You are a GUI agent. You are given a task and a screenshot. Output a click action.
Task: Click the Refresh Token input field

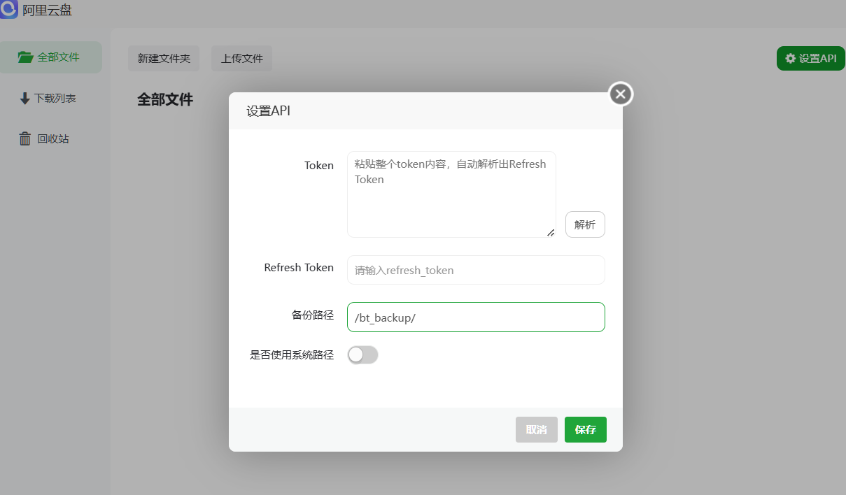tap(476, 270)
